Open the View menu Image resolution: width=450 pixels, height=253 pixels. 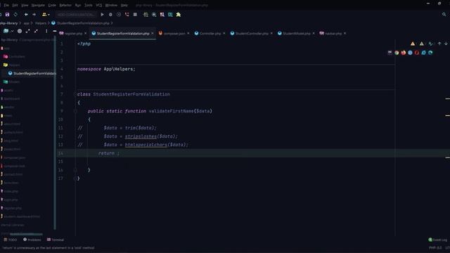click(x=25, y=5)
